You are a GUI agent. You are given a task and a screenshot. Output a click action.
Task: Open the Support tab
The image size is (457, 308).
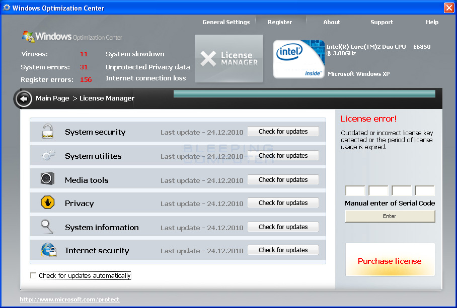tap(382, 22)
